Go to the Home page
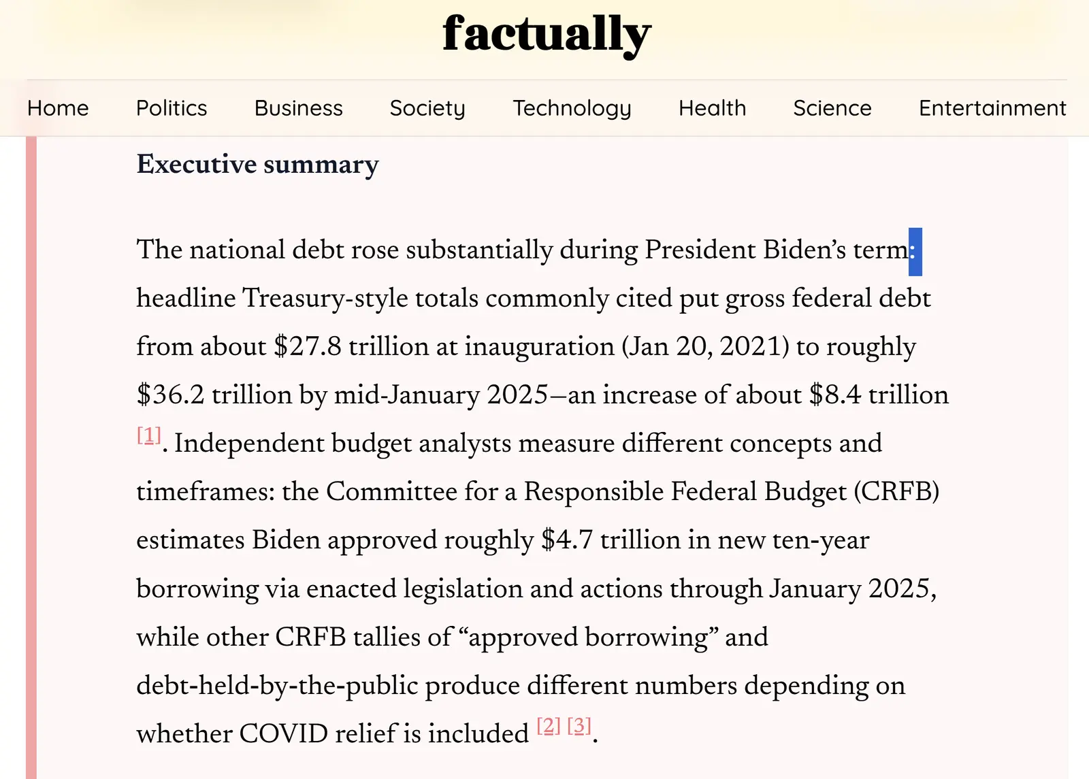Screen dimensions: 1089x779 [58, 108]
